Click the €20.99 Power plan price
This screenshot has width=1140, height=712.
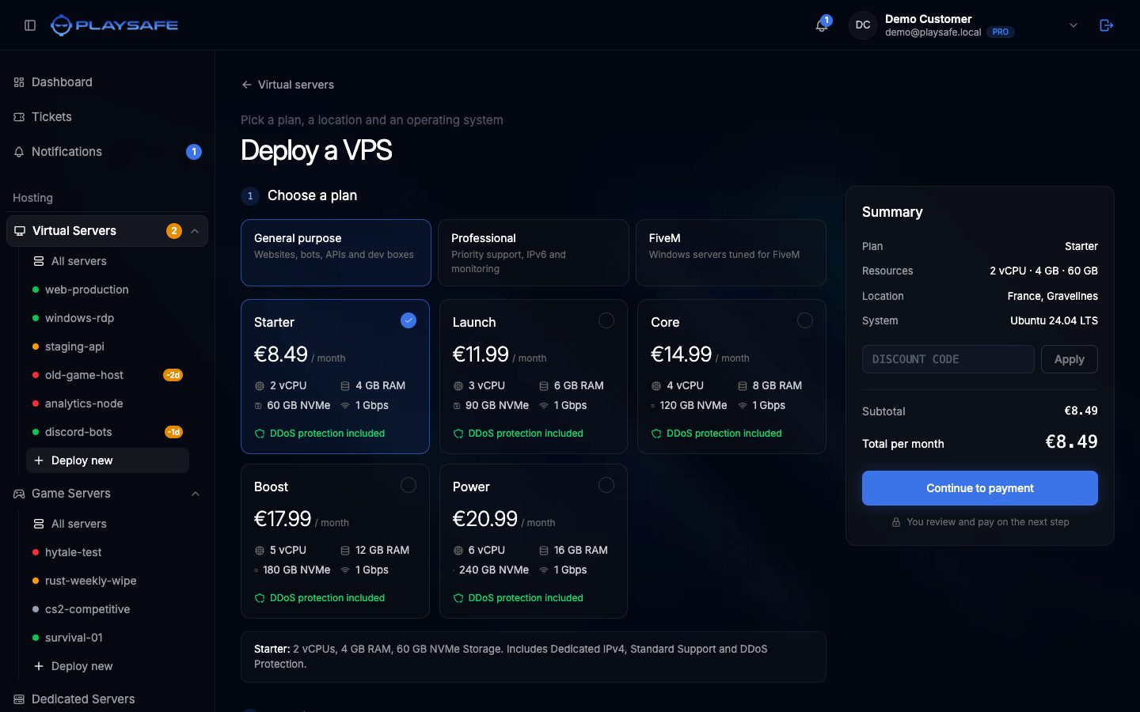coord(484,519)
